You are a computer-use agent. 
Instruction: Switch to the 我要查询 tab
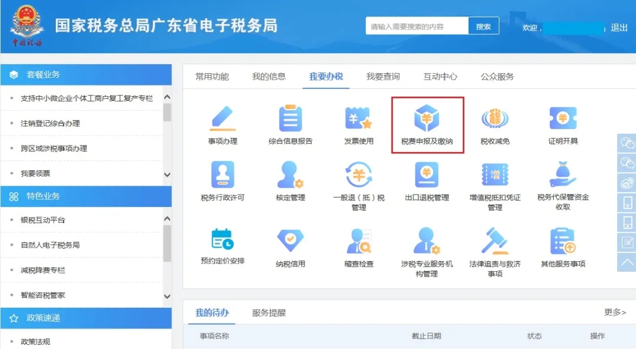point(383,77)
